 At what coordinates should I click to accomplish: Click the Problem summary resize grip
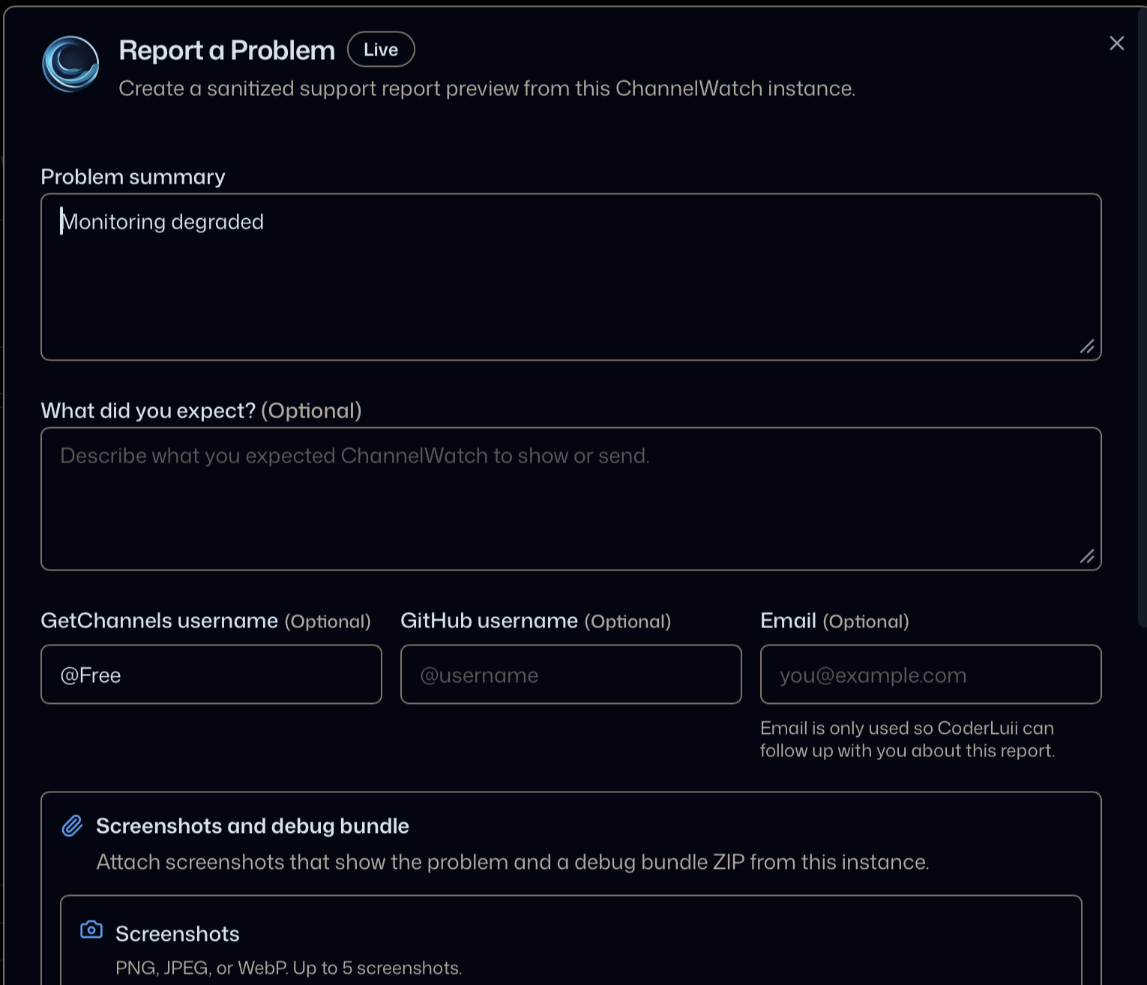[x=1086, y=346]
